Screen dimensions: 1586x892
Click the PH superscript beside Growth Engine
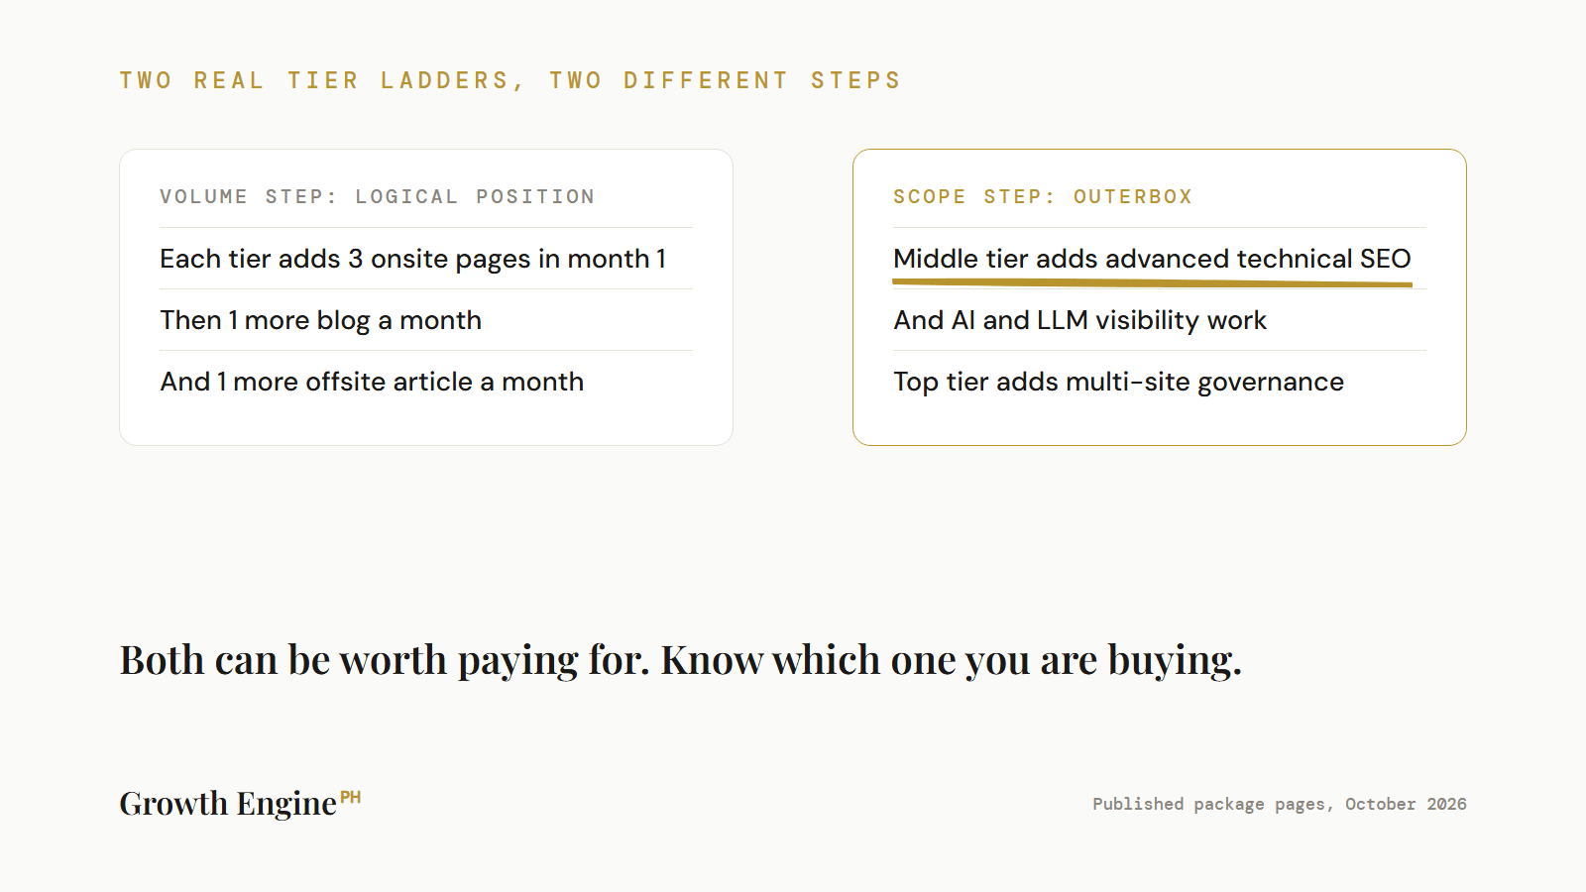point(351,797)
